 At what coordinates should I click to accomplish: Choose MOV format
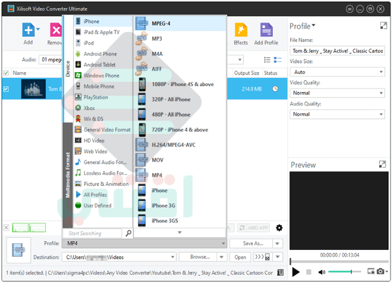180,160
